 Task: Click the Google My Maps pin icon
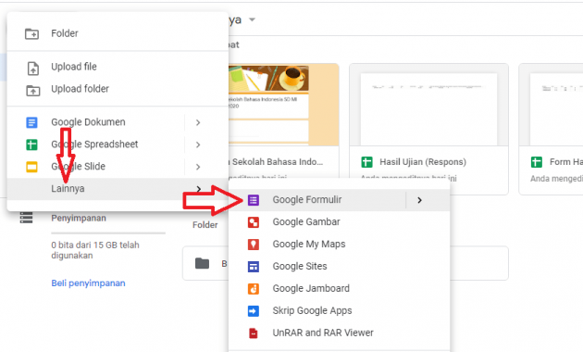click(254, 245)
